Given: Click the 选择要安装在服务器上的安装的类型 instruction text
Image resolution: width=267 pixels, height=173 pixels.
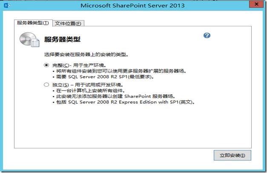Looking at the screenshot, I should coord(86,54).
